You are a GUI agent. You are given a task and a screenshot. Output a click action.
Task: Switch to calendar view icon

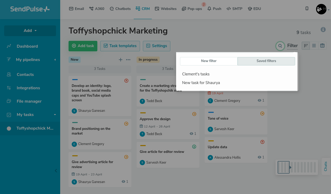pyautogui.click(x=322, y=46)
